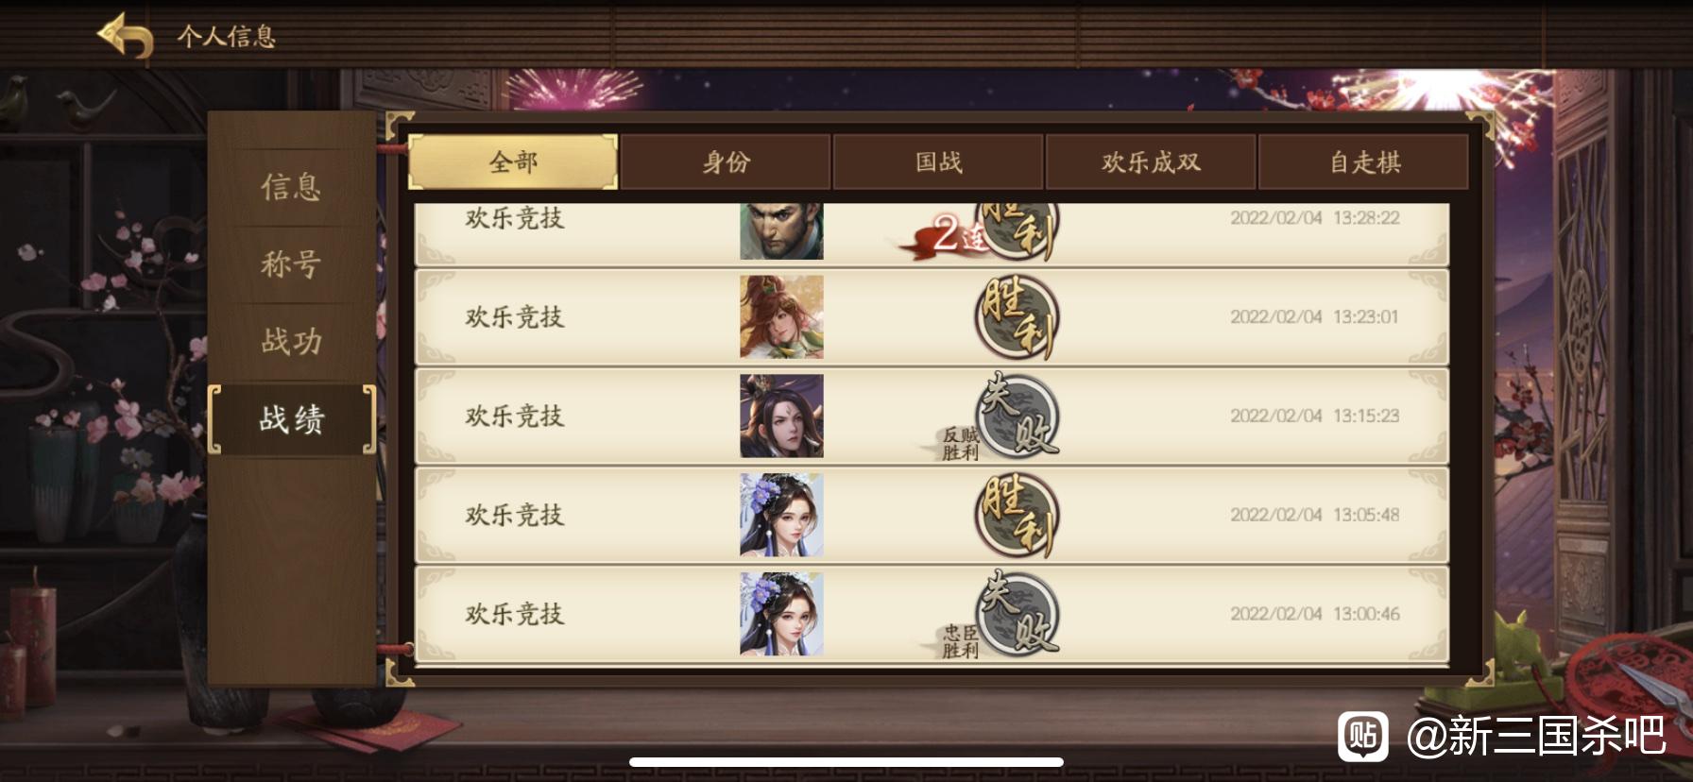Tap the 胜利 badge in the 13:05:48 record
The width and height of the screenshot is (1693, 782).
[x=1017, y=516]
